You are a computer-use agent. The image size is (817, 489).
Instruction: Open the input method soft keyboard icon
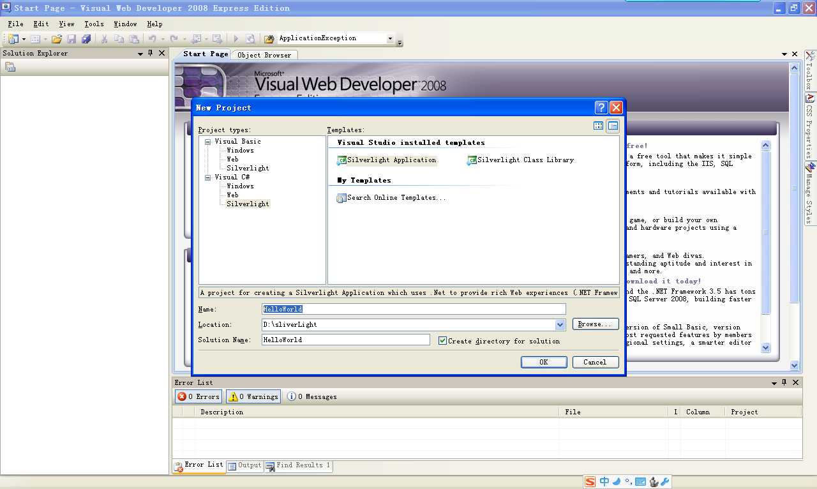tap(641, 482)
